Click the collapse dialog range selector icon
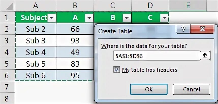 tap(204, 56)
